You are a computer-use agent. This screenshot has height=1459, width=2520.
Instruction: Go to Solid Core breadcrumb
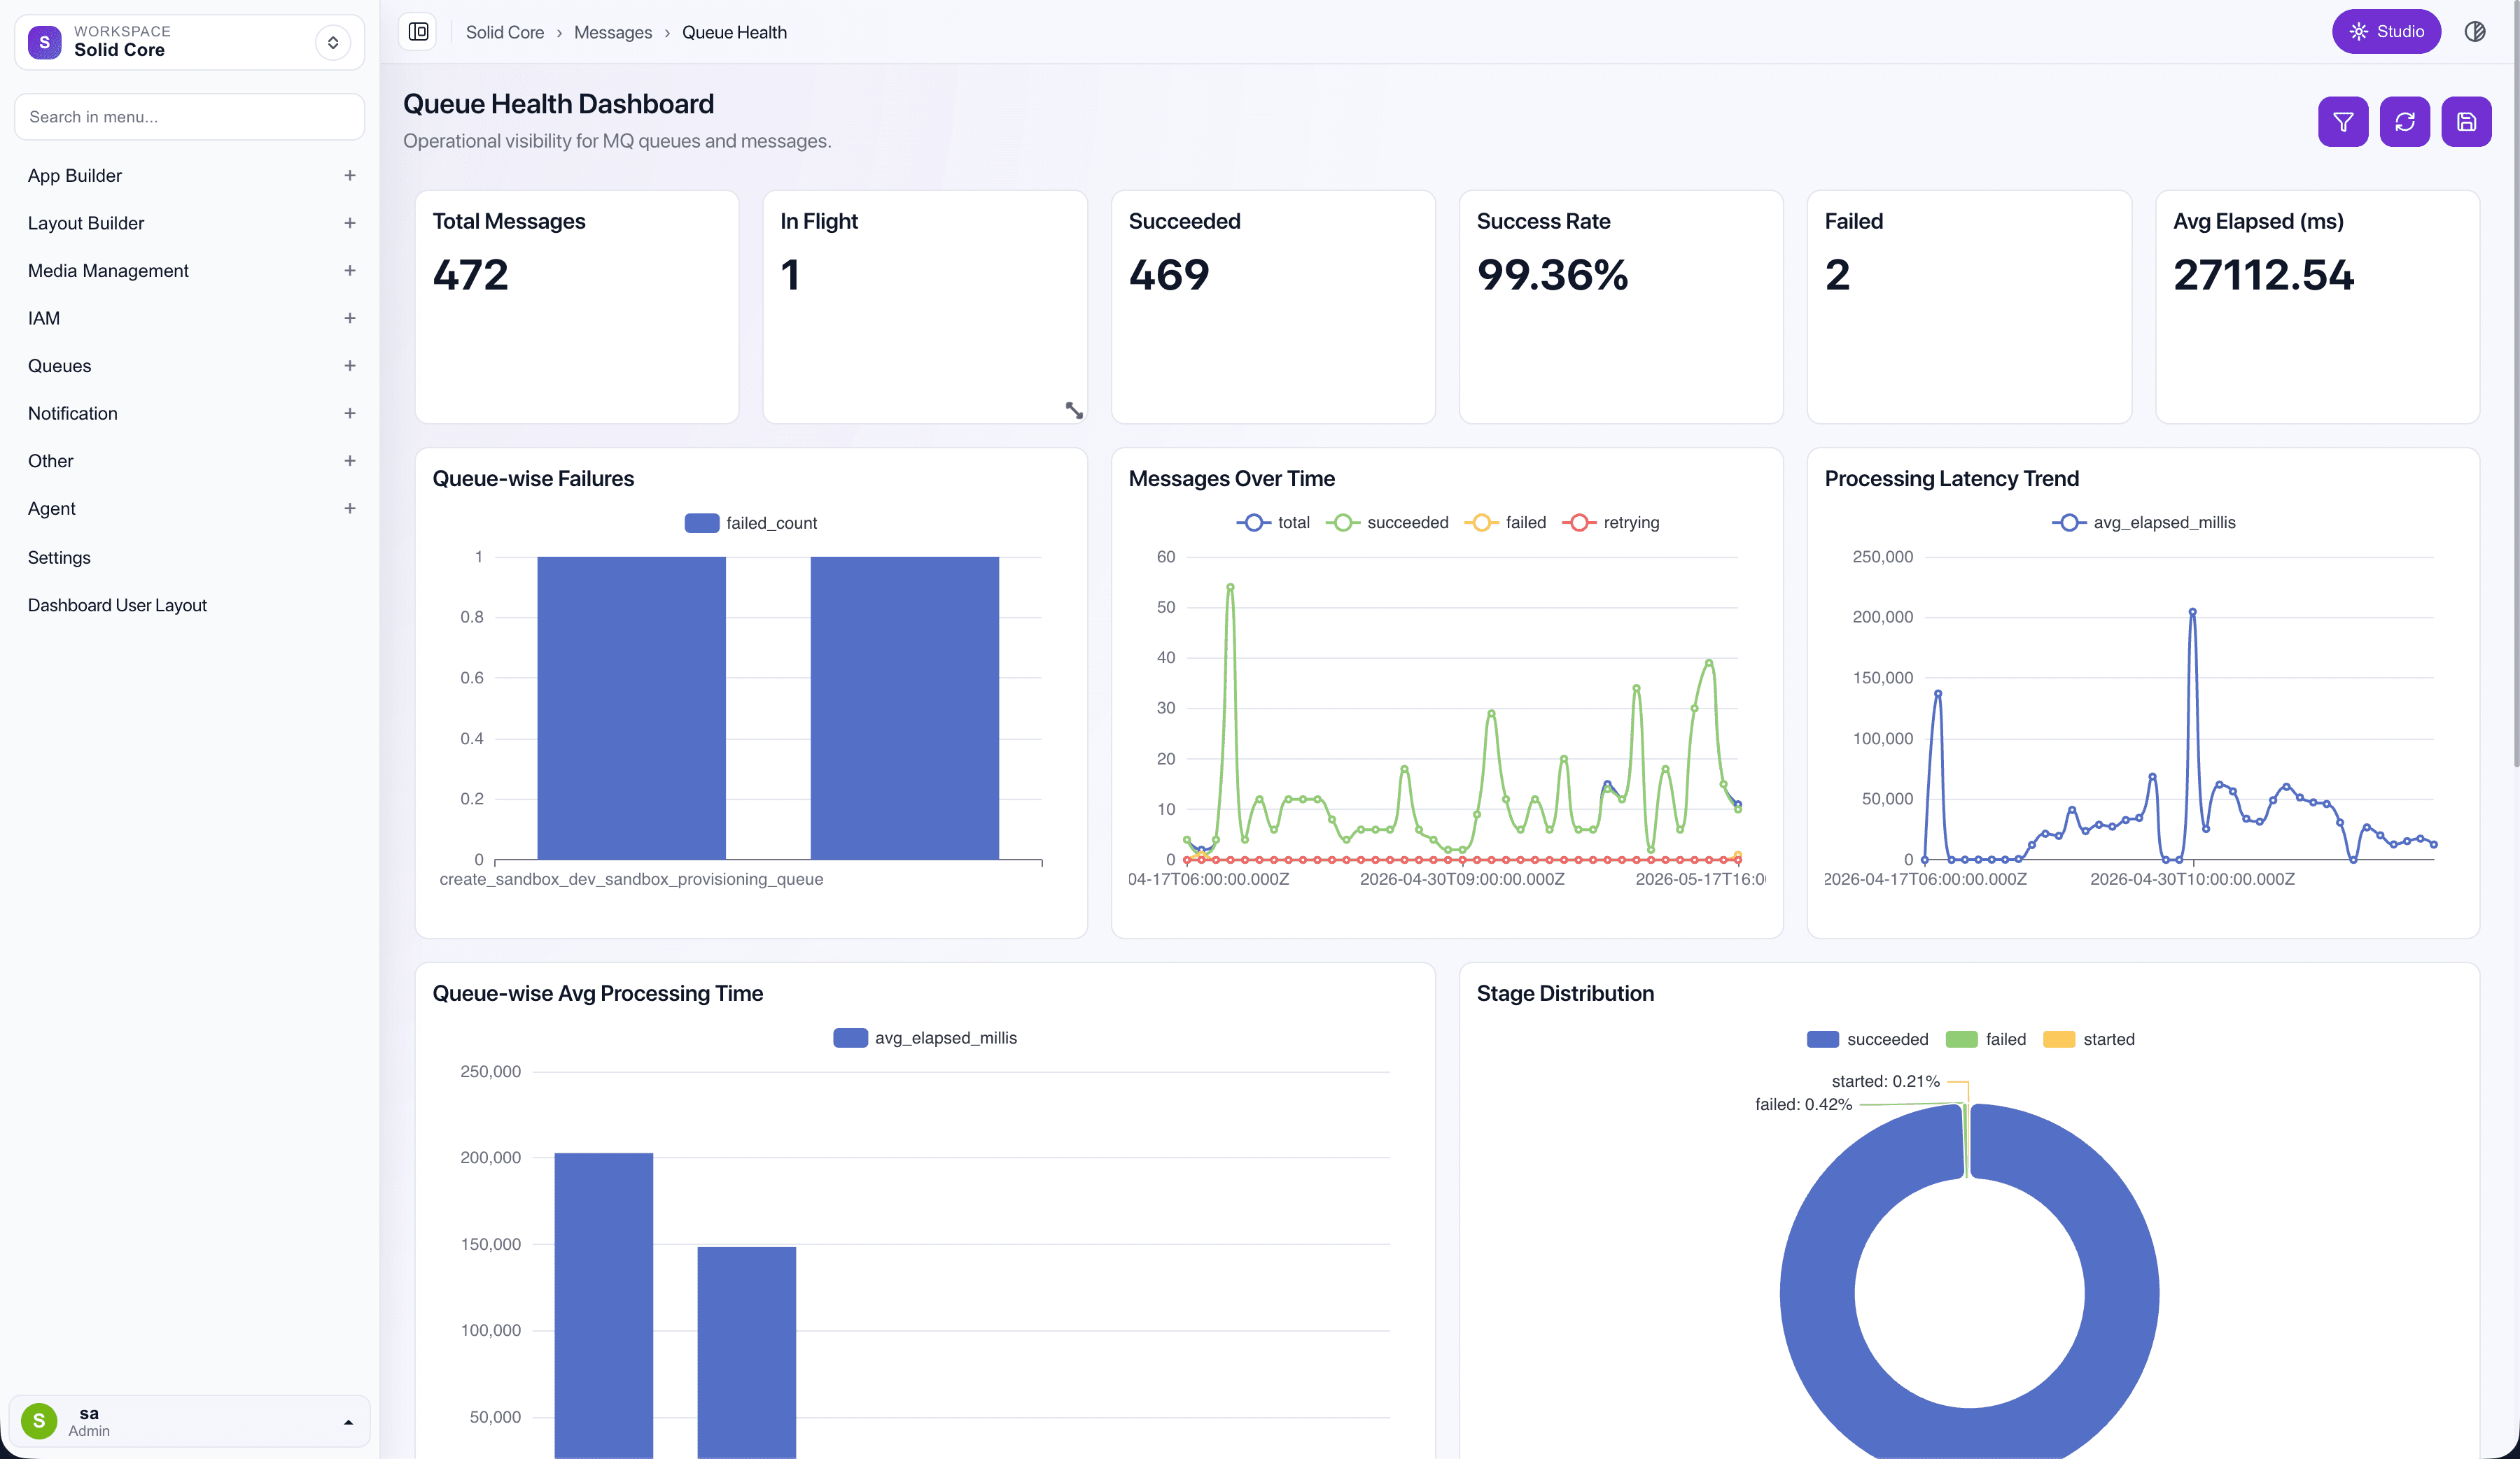tap(504, 32)
